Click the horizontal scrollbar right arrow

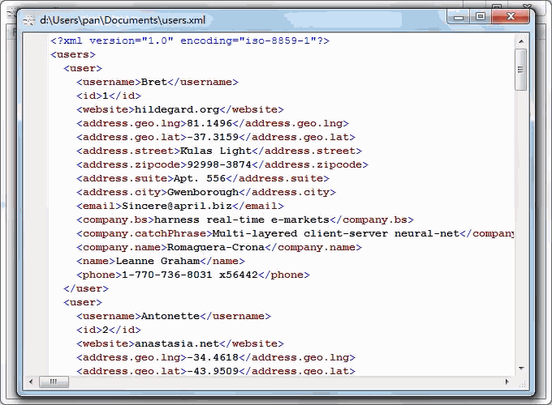pos(508,382)
